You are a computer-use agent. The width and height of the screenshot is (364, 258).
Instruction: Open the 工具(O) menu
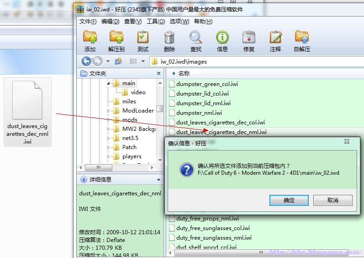coord(155,21)
